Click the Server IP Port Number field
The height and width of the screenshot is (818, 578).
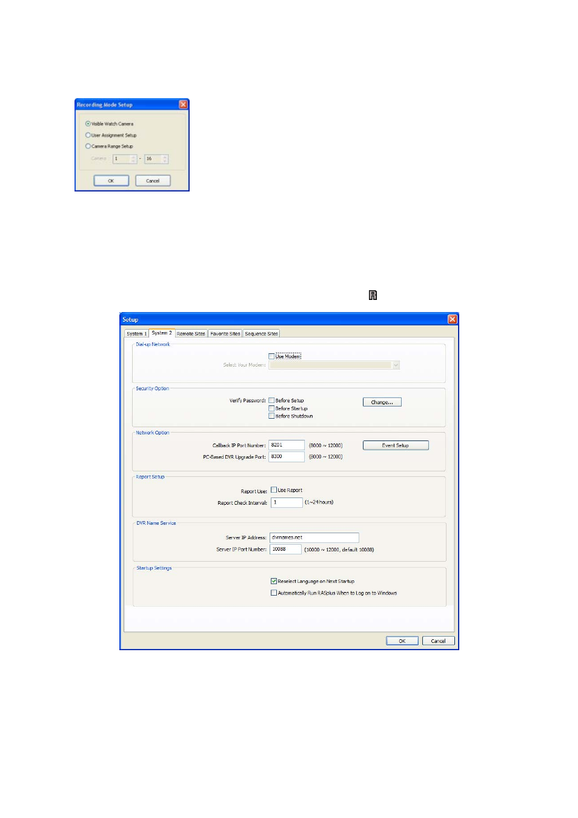pos(285,550)
